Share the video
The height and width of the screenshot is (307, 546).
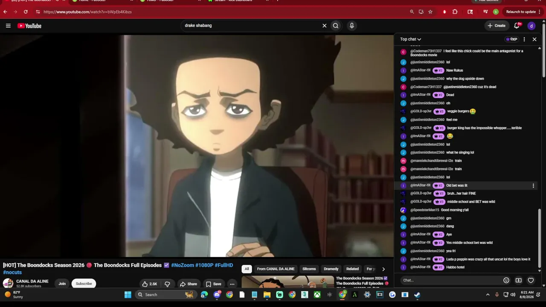(189, 284)
